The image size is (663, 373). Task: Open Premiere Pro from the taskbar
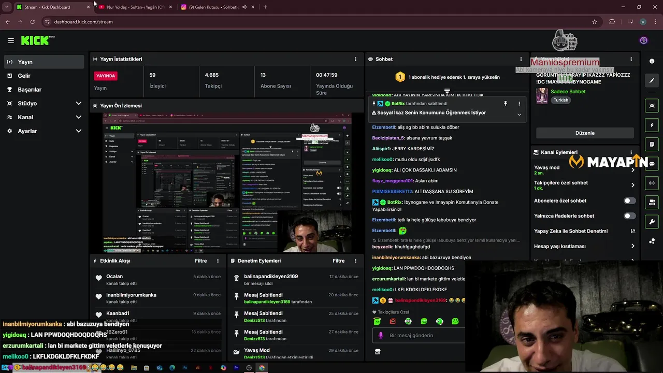click(x=236, y=368)
